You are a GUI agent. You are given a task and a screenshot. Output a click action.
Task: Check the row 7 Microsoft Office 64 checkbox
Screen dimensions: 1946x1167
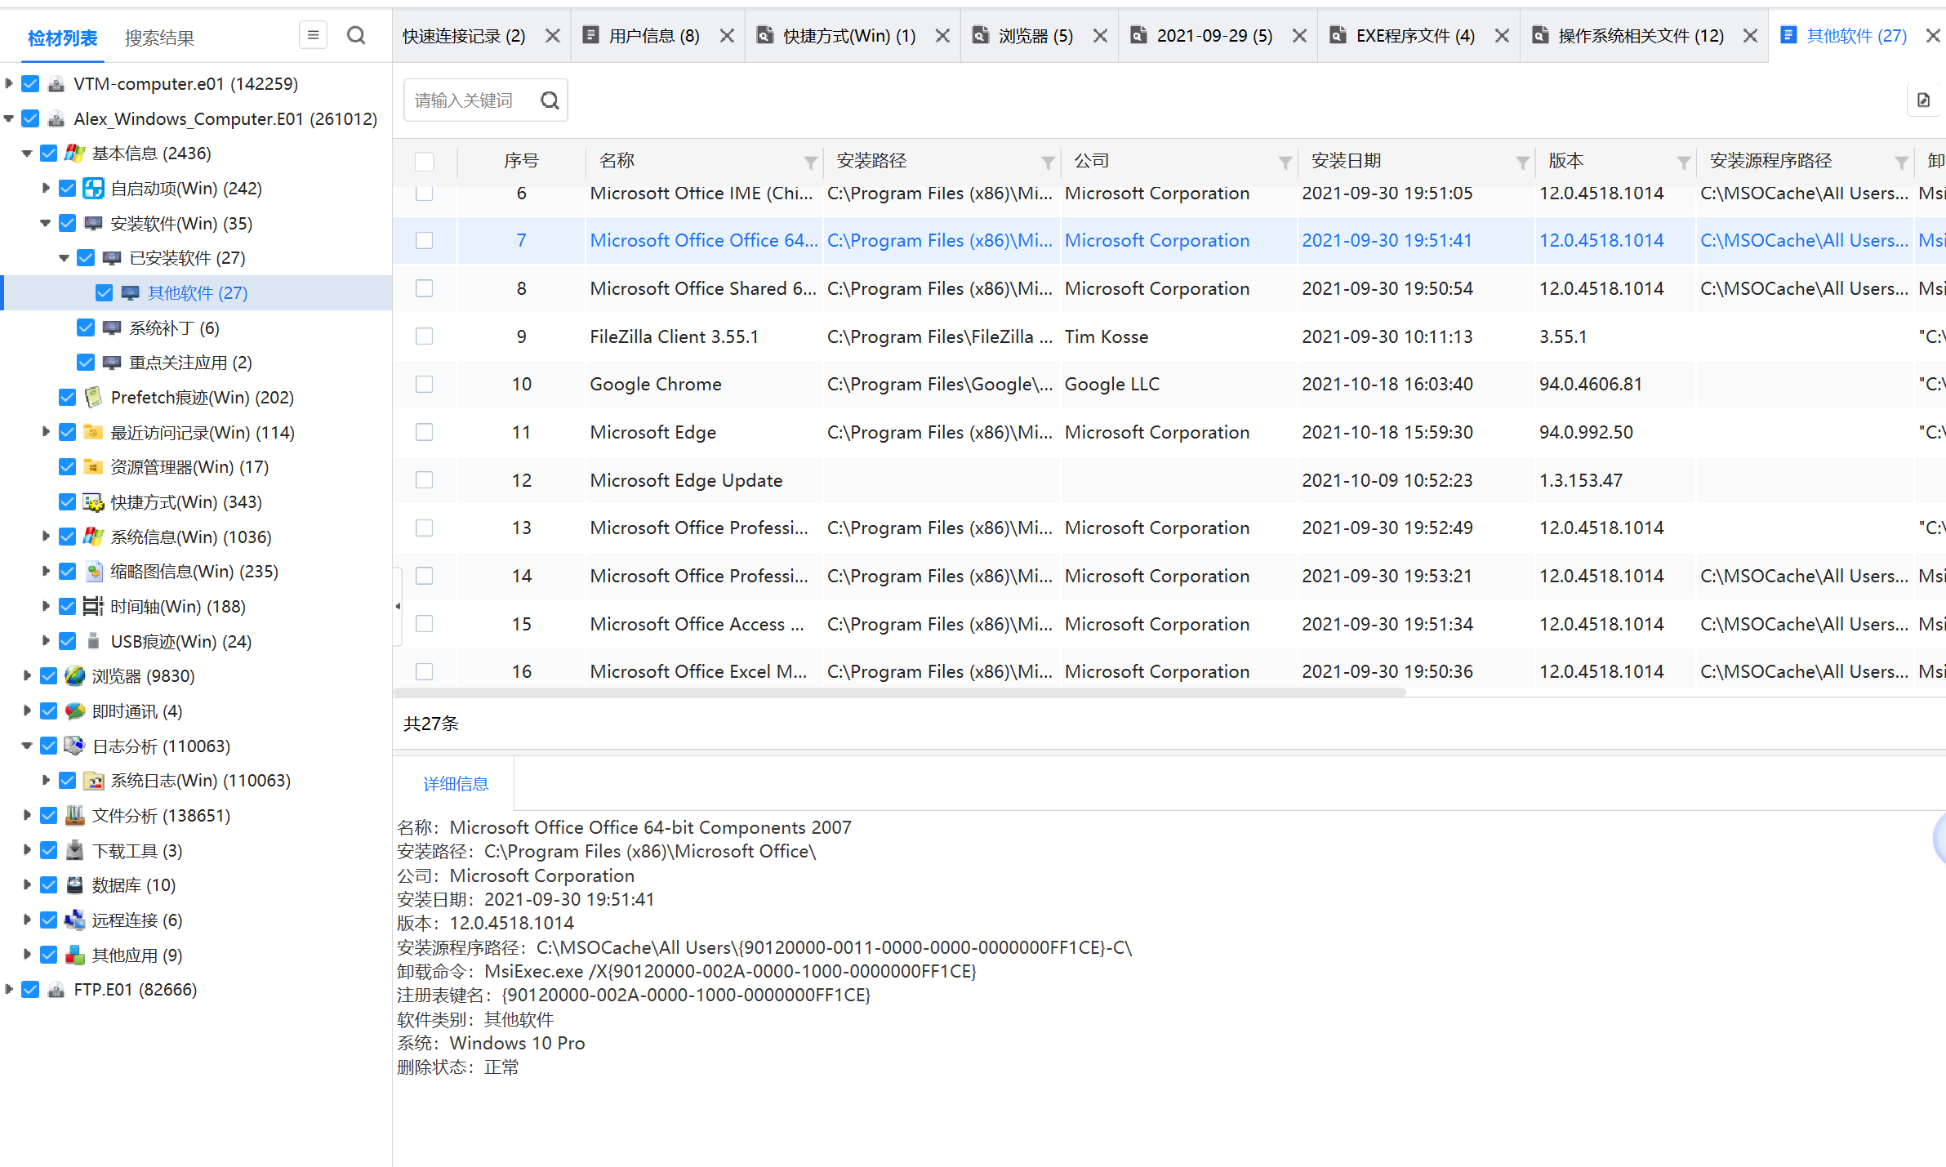tap(425, 241)
